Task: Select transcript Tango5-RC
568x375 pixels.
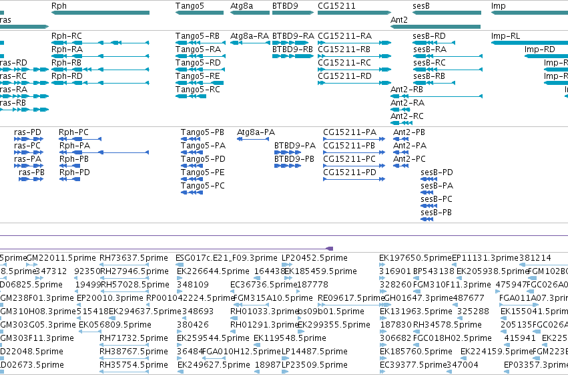Action: pos(191,96)
